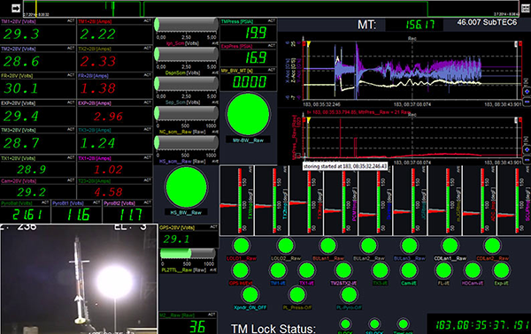Click the Xpndr_ON_OFF indicator light
This screenshot has width=531, height=334.
(x=250, y=295)
